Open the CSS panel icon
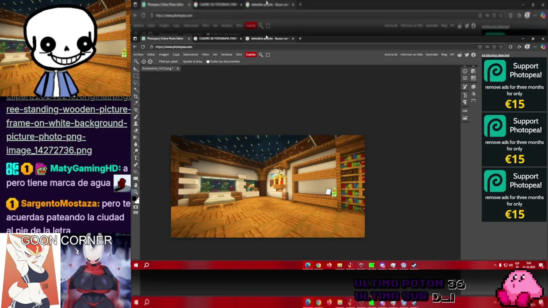 coord(465,111)
